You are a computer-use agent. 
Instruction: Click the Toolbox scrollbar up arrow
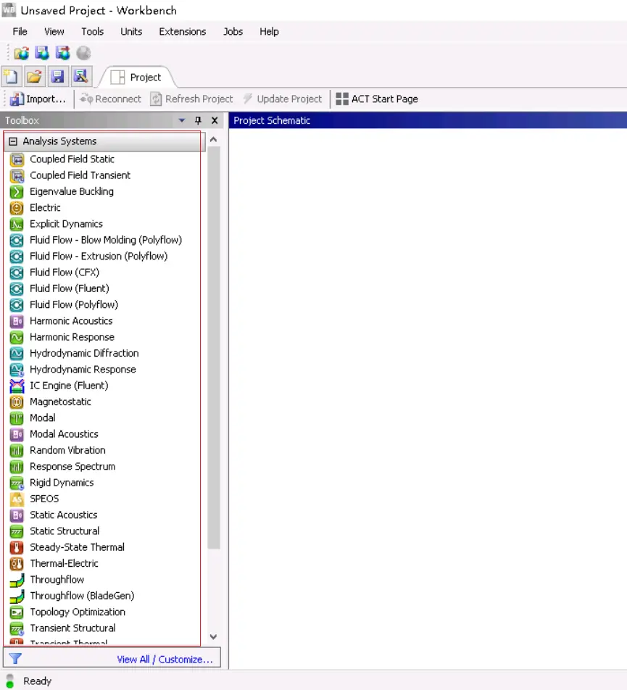(213, 139)
